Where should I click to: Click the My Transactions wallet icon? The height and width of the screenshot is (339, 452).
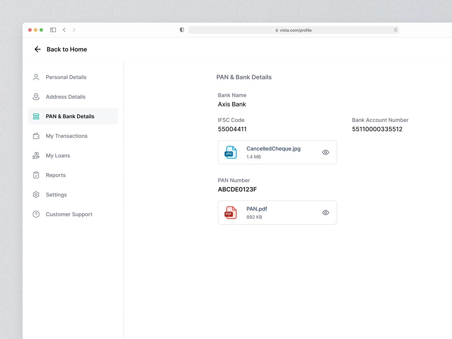tap(36, 136)
